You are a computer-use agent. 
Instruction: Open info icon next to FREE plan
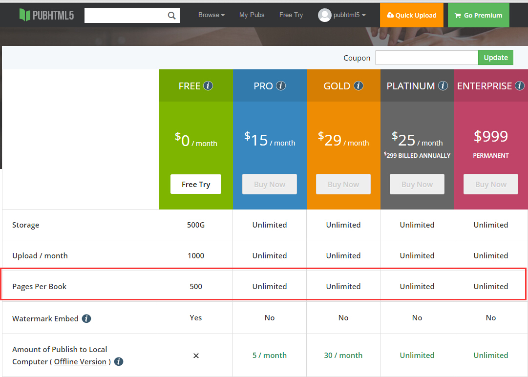(x=208, y=86)
